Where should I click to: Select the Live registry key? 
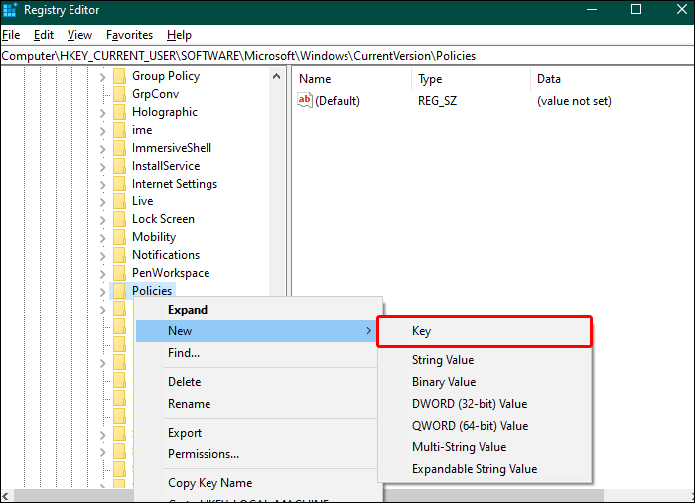point(142,201)
